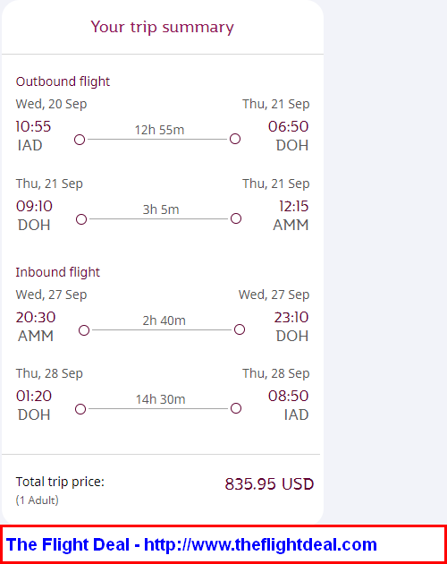Image resolution: width=447 pixels, height=564 pixels.
Task: Click the 12h 55m flight duration
Action: point(159,130)
